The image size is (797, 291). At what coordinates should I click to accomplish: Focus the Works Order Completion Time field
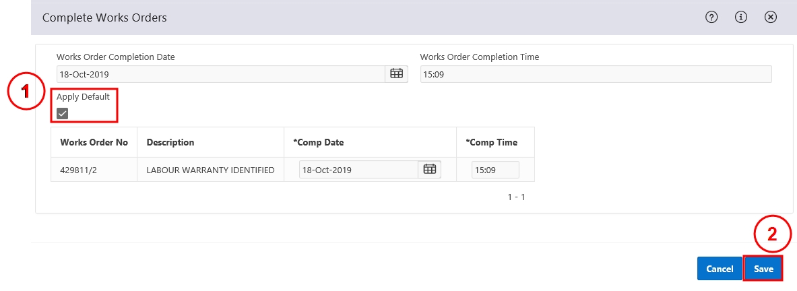[x=596, y=74]
